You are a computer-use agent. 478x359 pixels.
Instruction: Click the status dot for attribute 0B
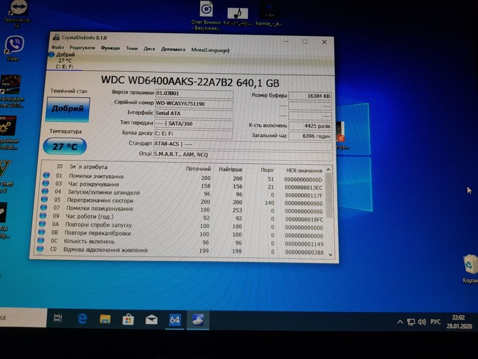pos(41,232)
